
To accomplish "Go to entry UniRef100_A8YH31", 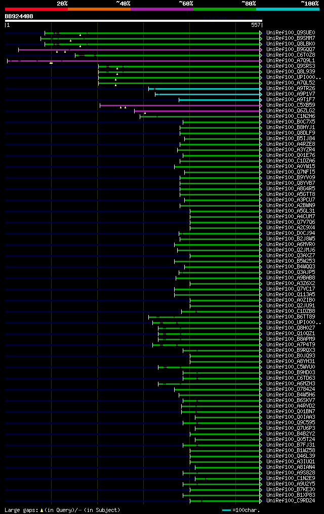I will point(291,362).
